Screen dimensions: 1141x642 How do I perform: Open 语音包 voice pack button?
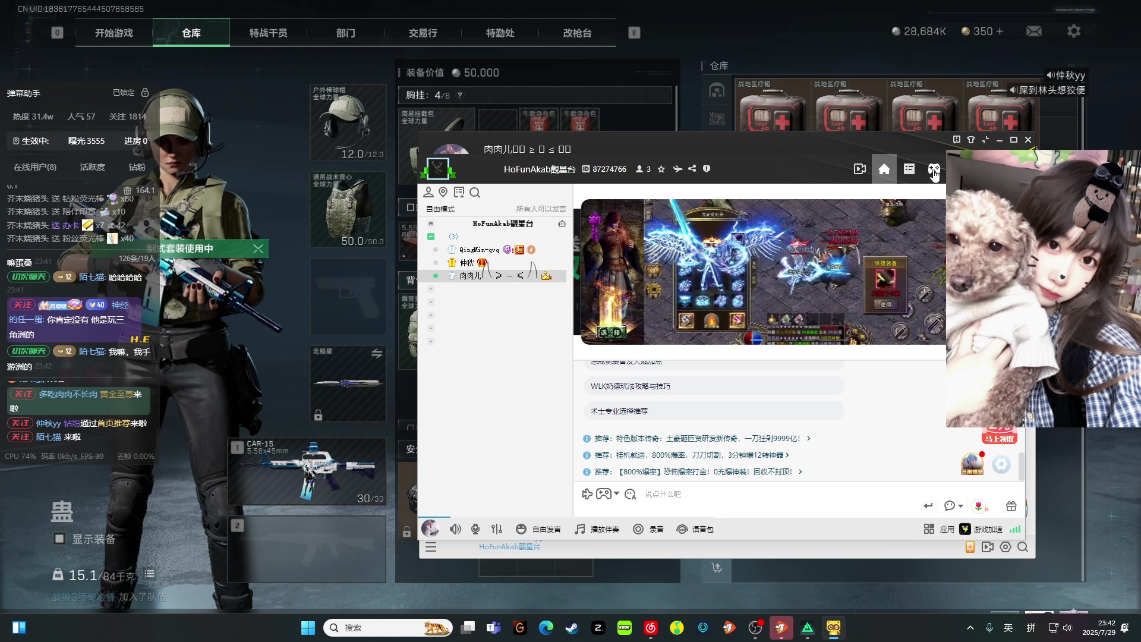click(695, 529)
